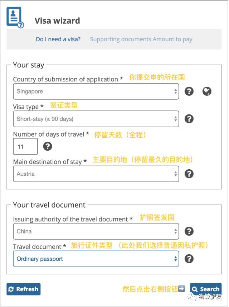Click help icon beside Issuing authority
Image resolution: width=229 pixels, height=307 pixels.
pos(189,231)
